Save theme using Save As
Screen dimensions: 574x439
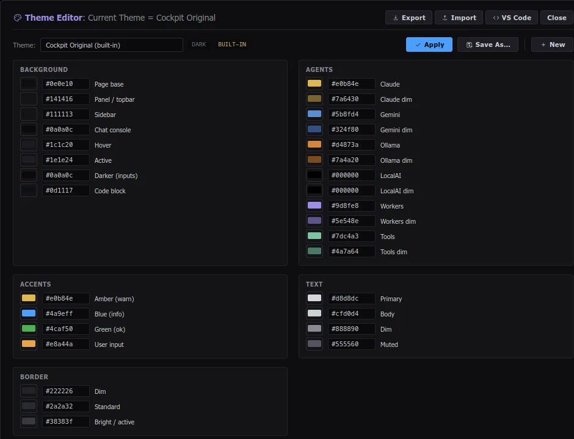point(488,45)
